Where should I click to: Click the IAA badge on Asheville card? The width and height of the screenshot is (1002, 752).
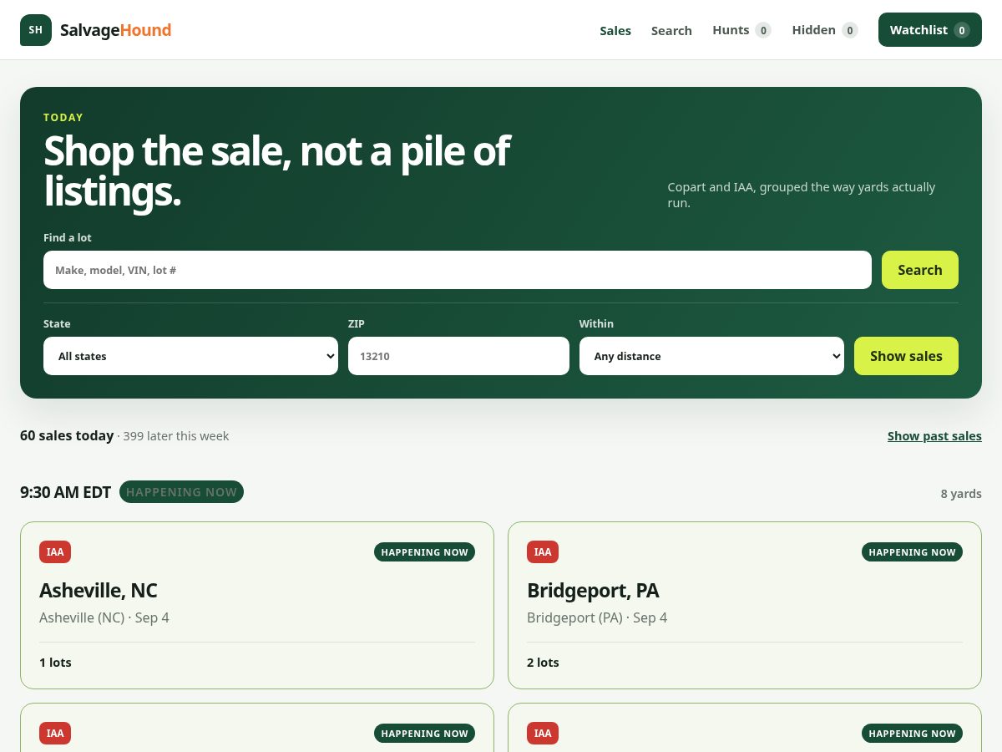point(55,551)
